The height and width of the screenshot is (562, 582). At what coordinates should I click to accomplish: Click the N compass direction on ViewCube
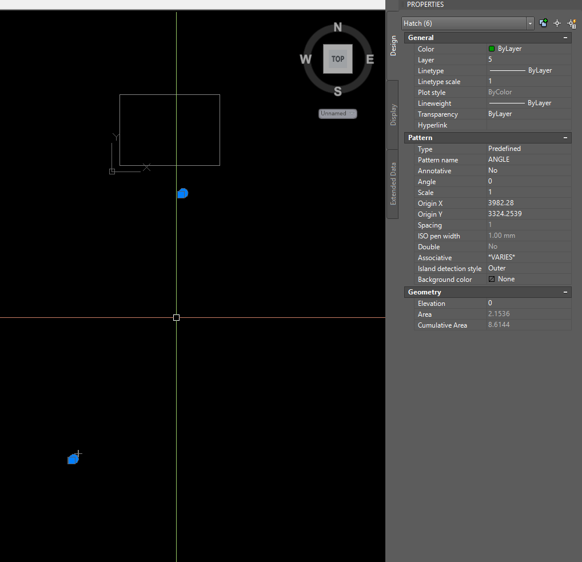[x=338, y=27]
